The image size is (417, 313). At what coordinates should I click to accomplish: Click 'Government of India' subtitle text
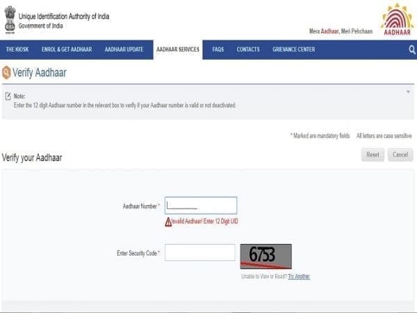tap(41, 26)
